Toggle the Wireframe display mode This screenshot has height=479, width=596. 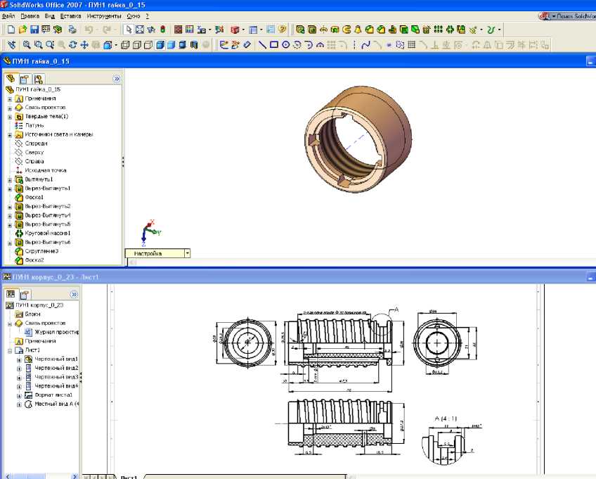coord(124,45)
